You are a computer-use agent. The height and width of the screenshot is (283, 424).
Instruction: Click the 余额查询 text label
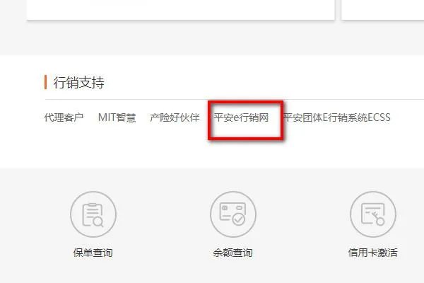(x=233, y=253)
